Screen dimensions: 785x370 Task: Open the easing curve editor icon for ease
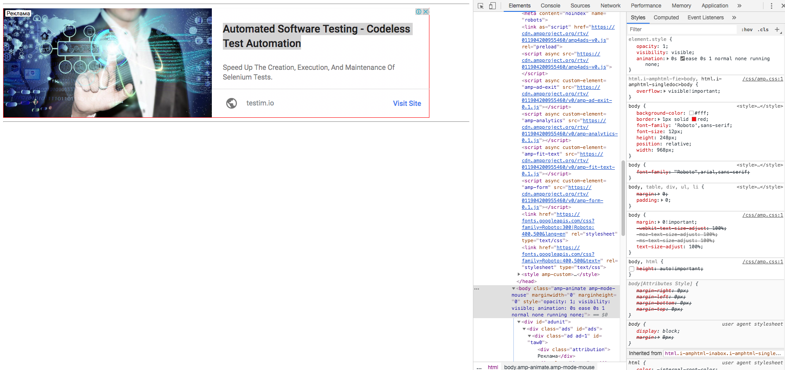click(x=683, y=58)
